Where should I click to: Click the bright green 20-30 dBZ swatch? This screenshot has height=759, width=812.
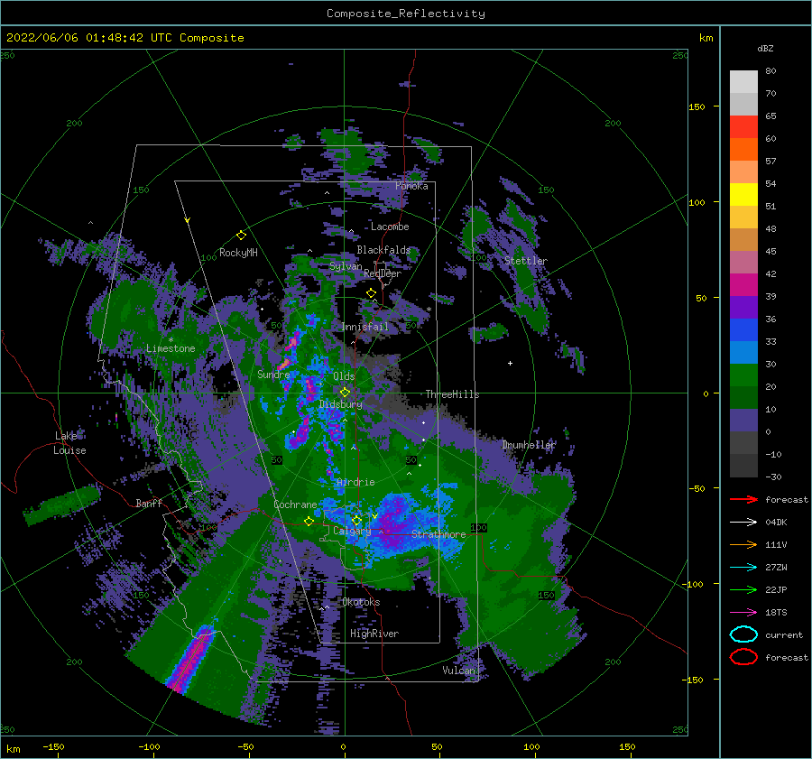743,375
